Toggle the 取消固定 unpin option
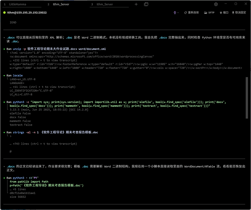The height and width of the screenshot is (210, 251). pyautogui.click(x=239, y=13)
